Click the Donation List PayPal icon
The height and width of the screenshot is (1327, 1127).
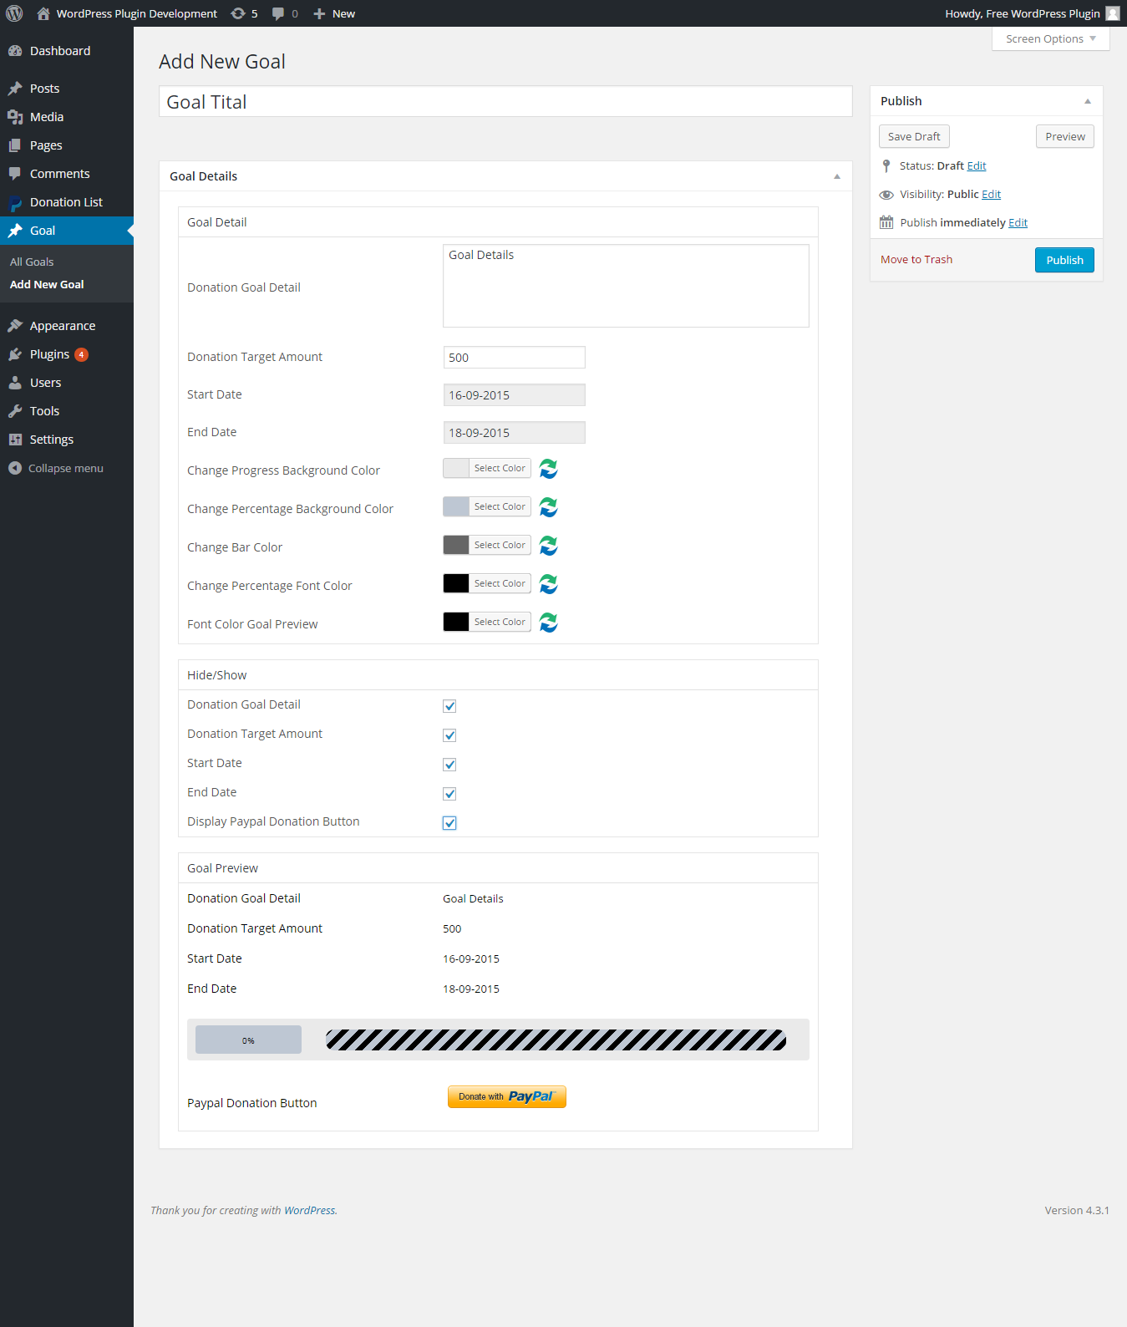tap(15, 202)
